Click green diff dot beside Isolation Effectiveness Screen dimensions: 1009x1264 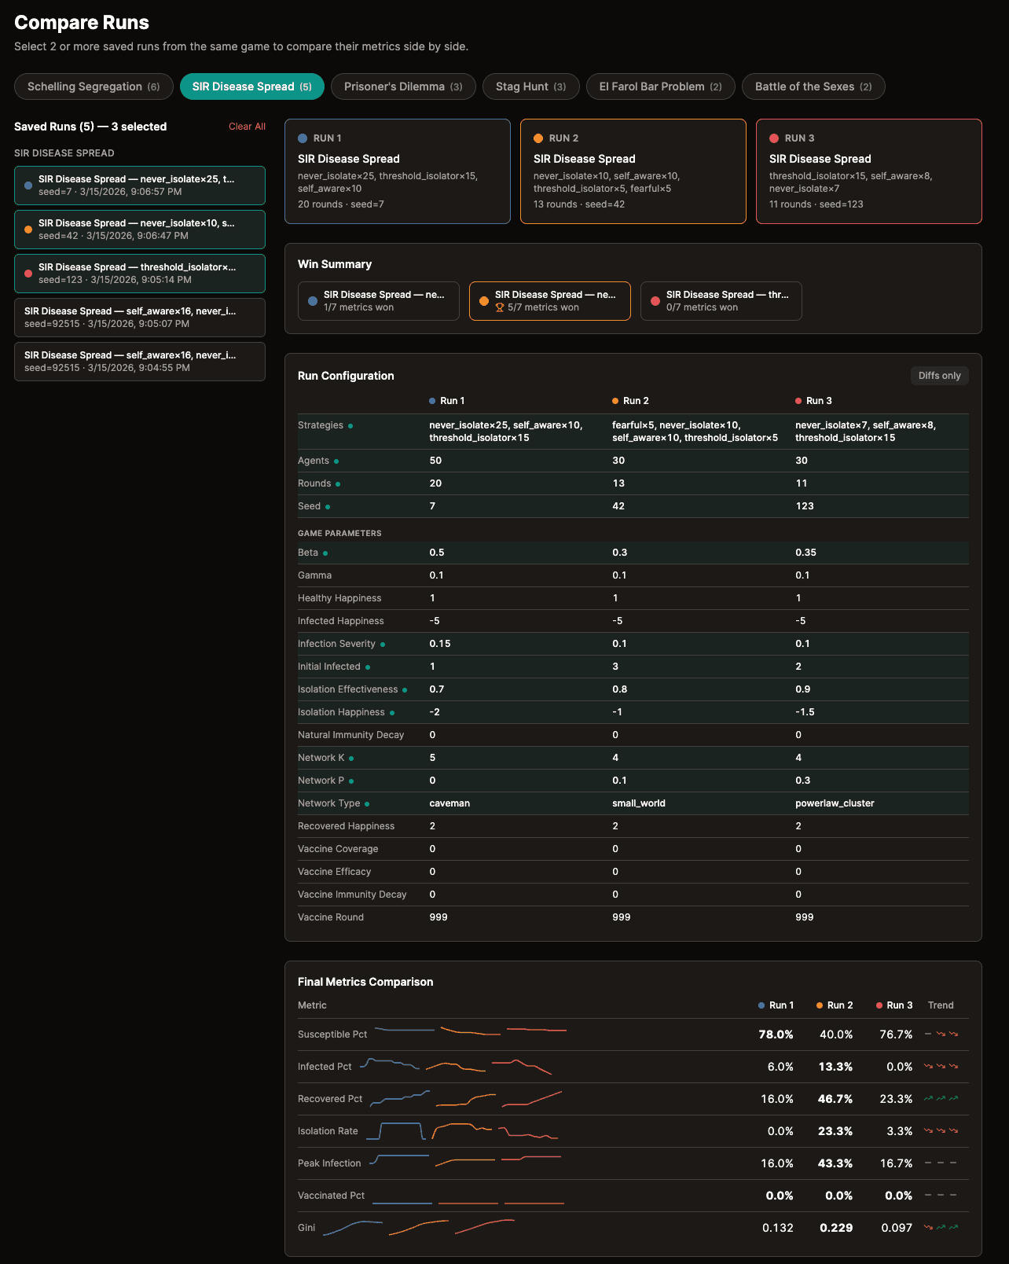(x=405, y=690)
